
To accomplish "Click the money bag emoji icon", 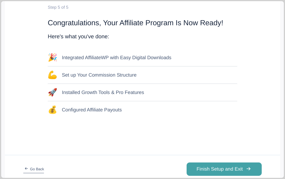I will coord(52,110).
